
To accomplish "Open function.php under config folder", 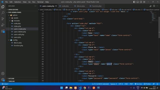I will [22, 45].
